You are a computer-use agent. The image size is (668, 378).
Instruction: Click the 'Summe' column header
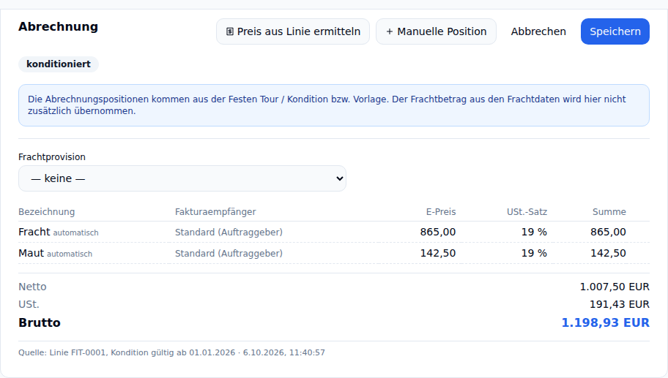609,212
